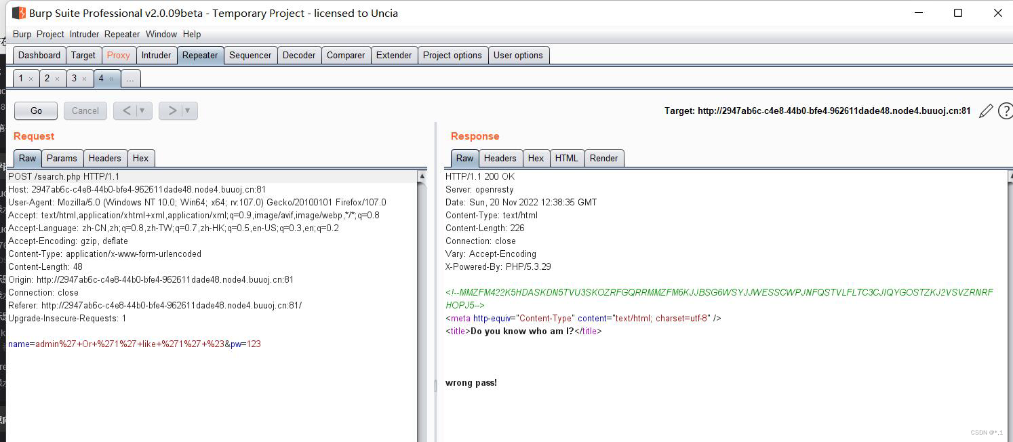
Task: Show request Raw view
Action: [27, 158]
